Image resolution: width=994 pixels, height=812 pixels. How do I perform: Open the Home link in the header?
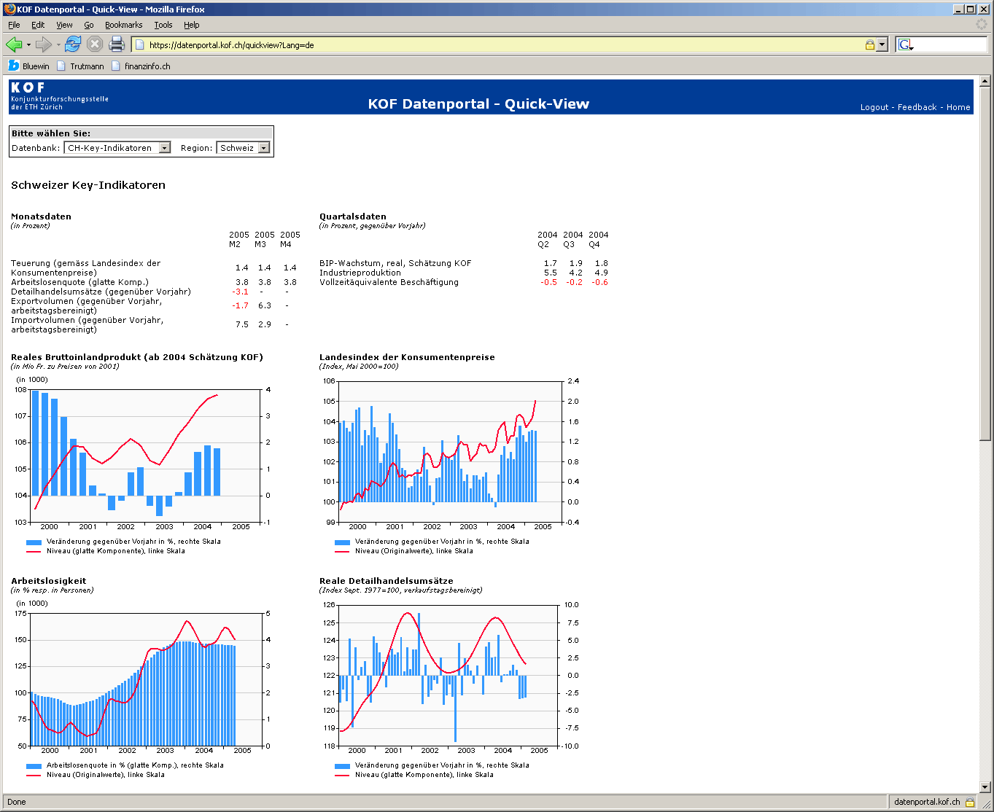click(x=958, y=107)
